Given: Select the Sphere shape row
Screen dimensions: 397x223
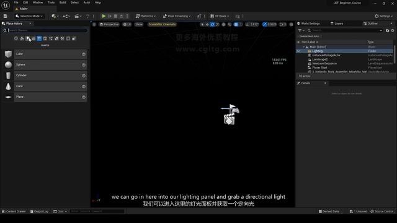Looking at the screenshot, I should point(45,64).
